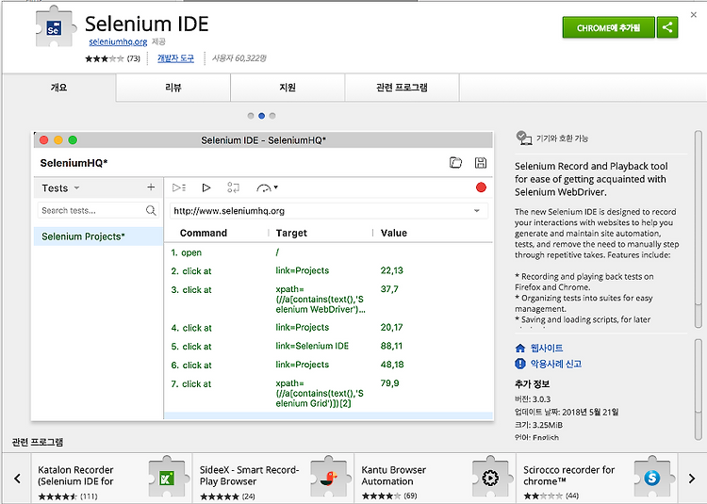
Task: Click the run all tests icon
Action: point(179,187)
